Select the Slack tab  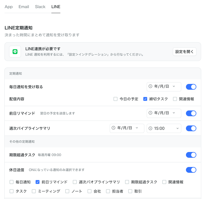40,7
